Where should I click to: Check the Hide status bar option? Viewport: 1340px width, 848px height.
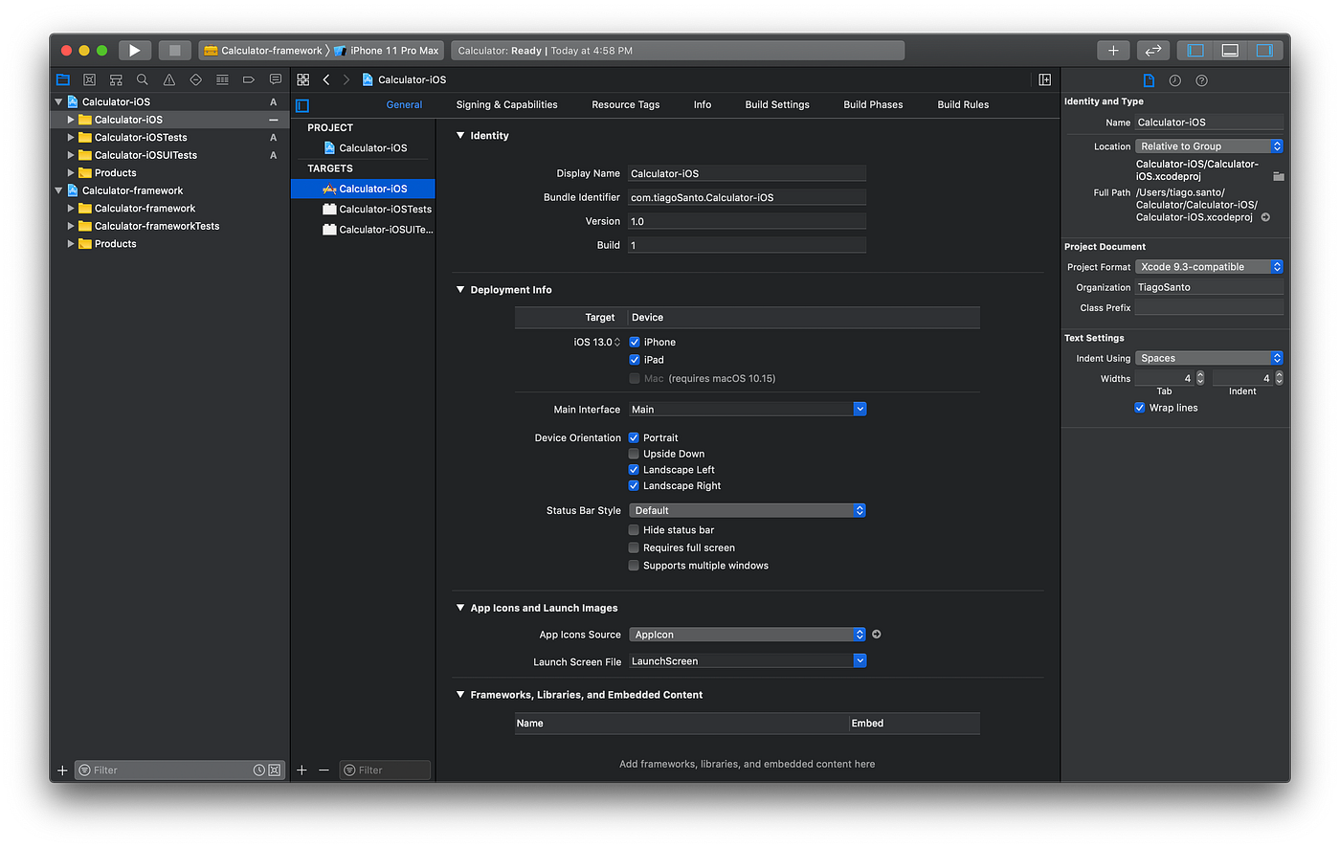point(634,529)
